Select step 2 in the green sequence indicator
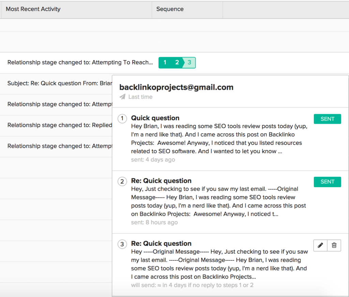 point(177,63)
